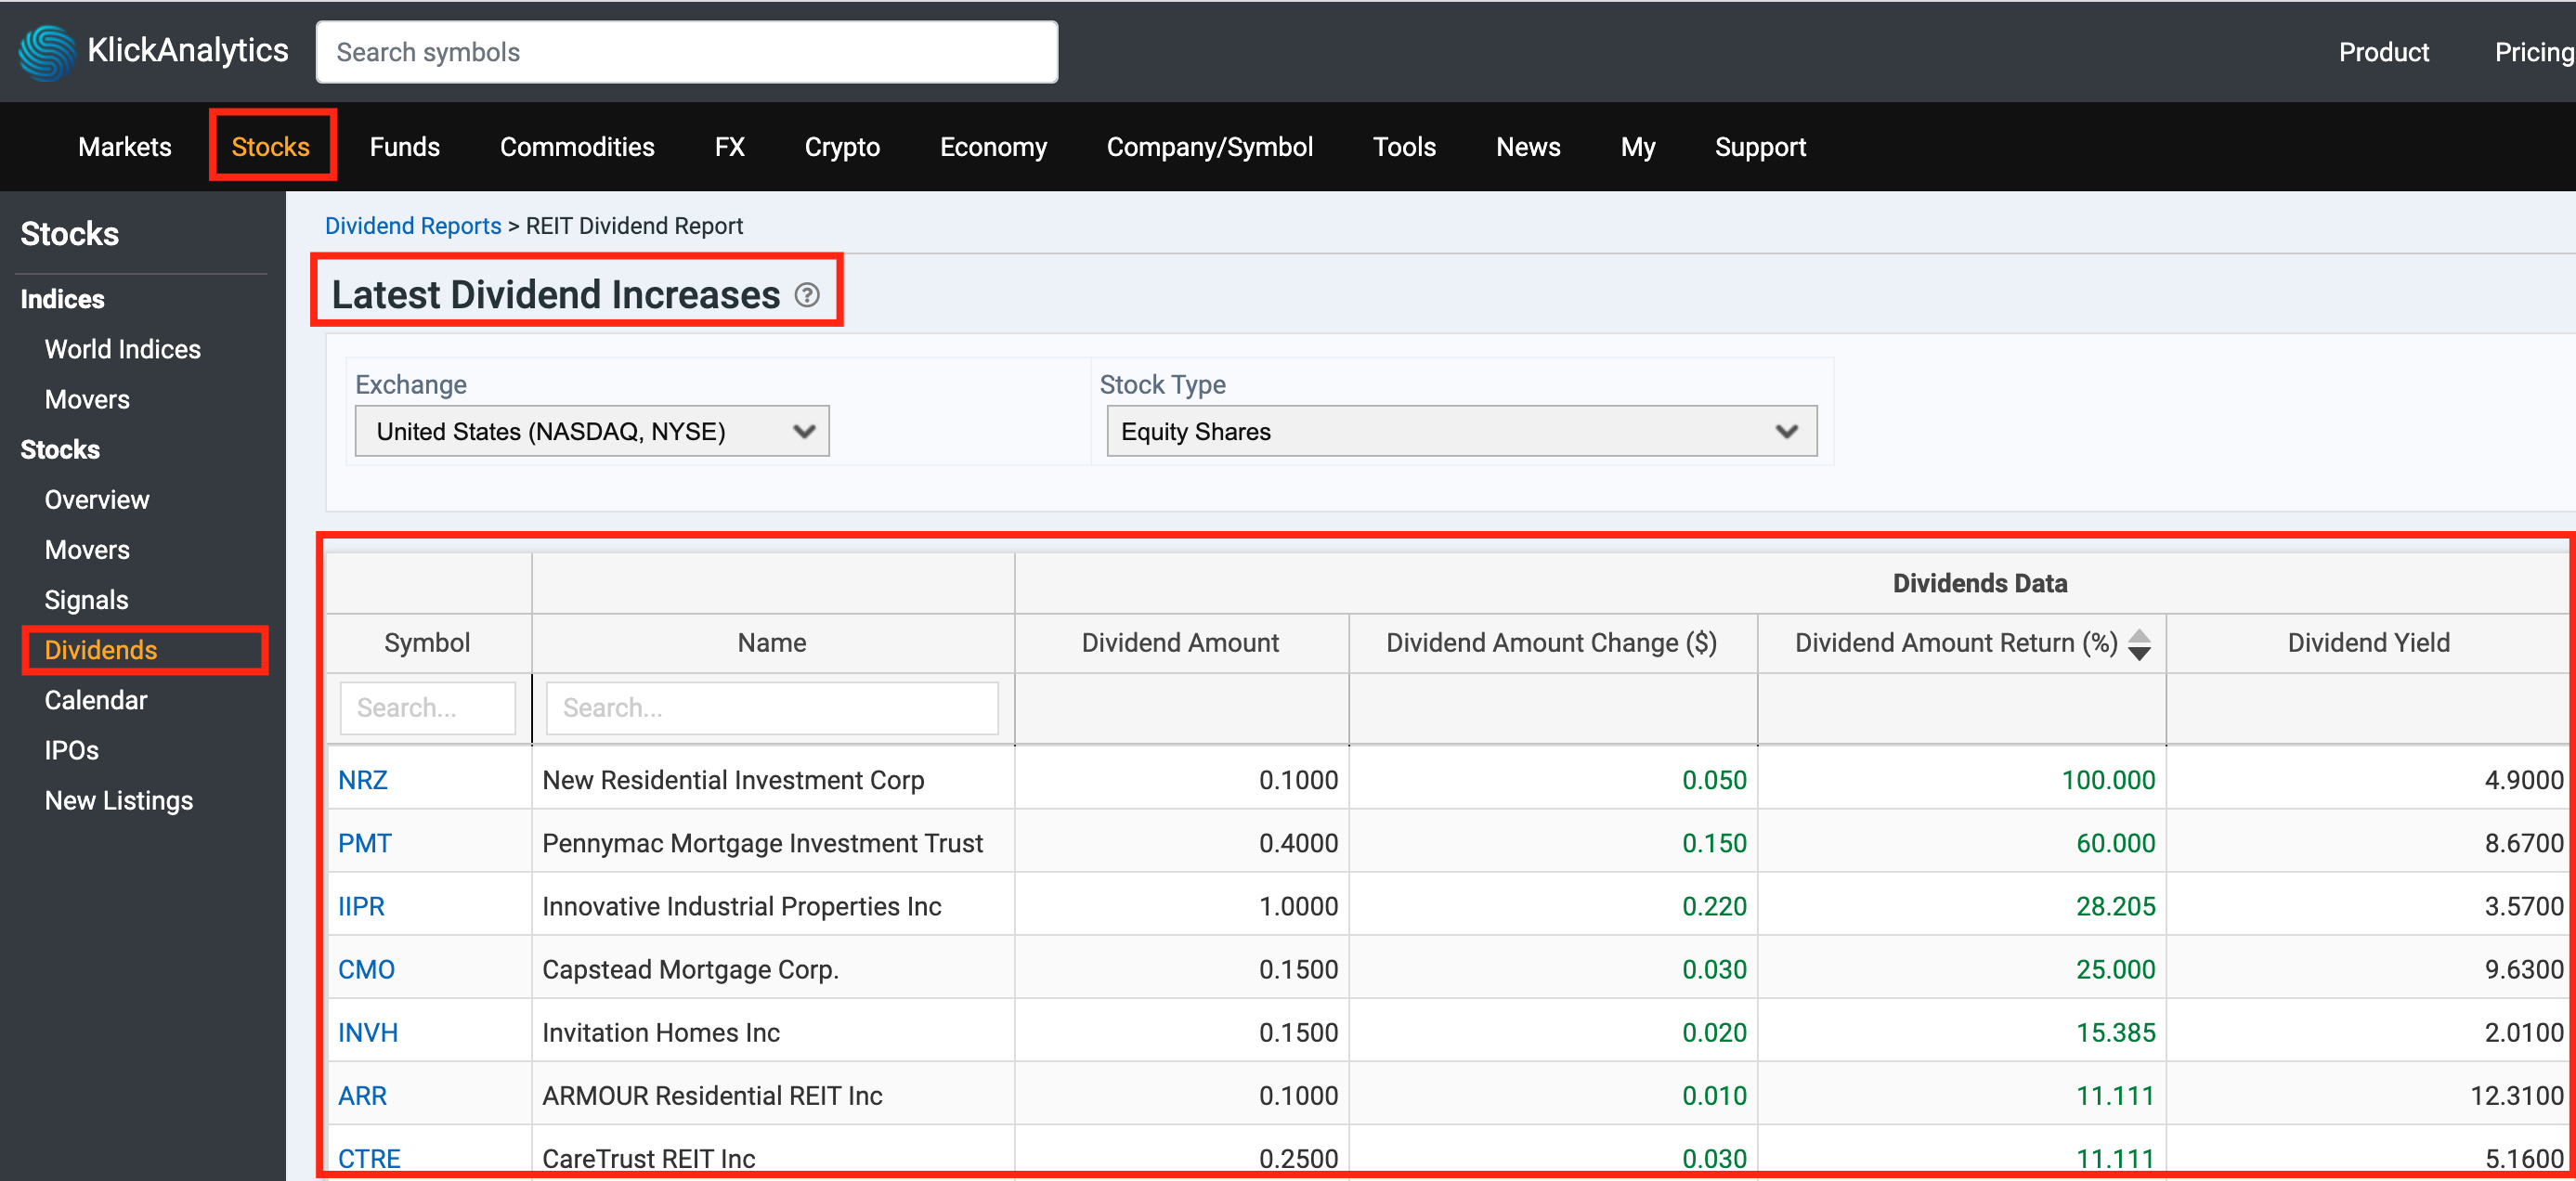This screenshot has width=2576, height=1181.
Task: Click the 0.220 change value for IIPR
Action: point(1714,906)
